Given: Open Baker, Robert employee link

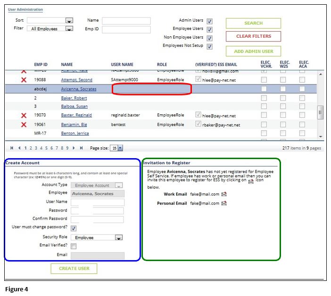Looking at the screenshot, I should pos(74,98).
